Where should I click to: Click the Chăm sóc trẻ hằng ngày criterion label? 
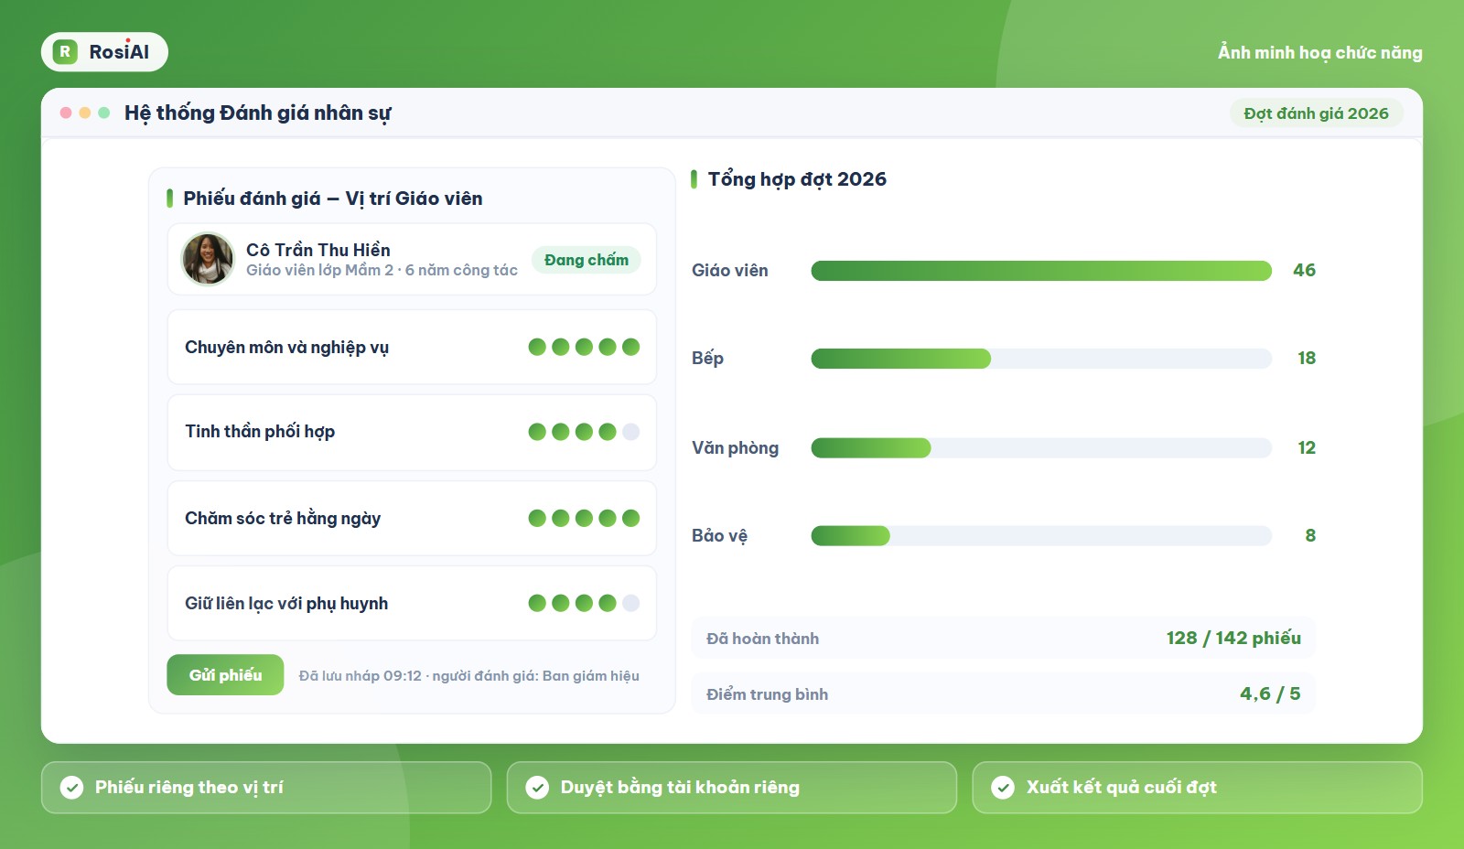pyautogui.click(x=283, y=519)
